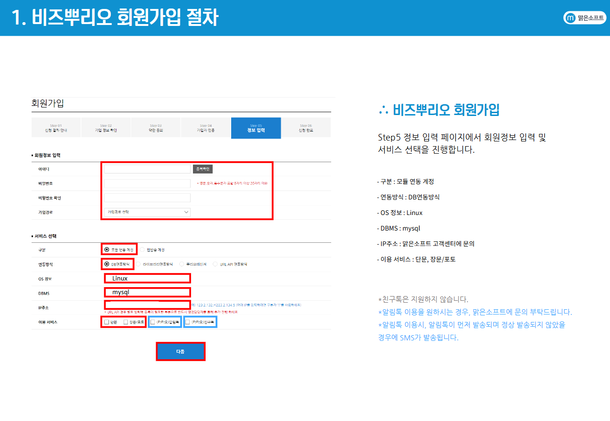The width and height of the screenshot is (610, 421).
Task: Click the '- 이용 서비스 : 단문, 장문/포토' note
Action: click(x=417, y=259)
